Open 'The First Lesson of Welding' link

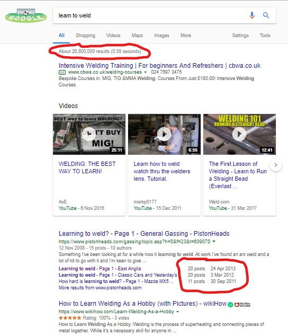[238, 175]
